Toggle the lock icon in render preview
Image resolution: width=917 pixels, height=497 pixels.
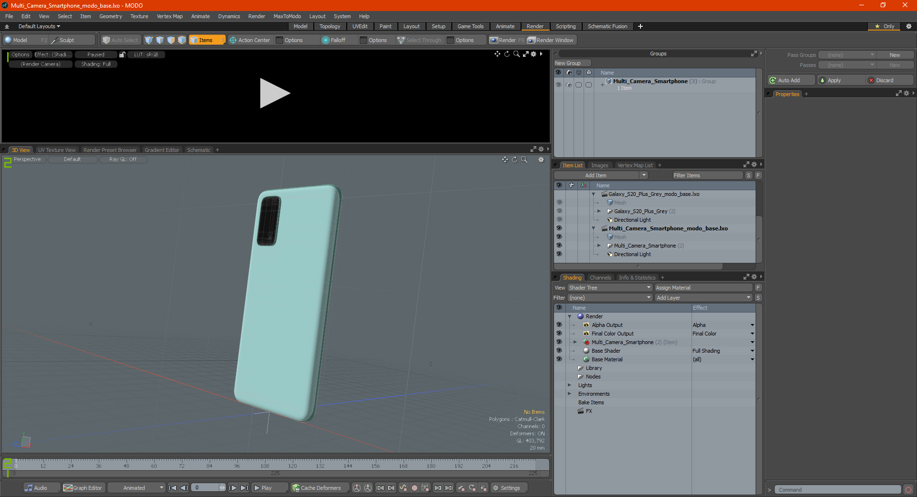tap(122, 54)
